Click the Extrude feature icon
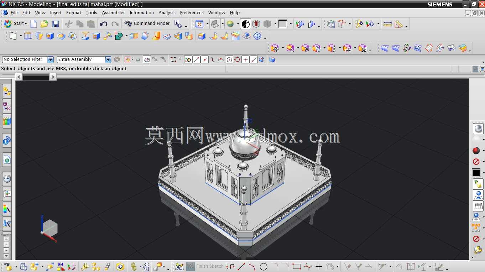The width and height of the screenshot is (485, 272). click(x=28, y=36)
